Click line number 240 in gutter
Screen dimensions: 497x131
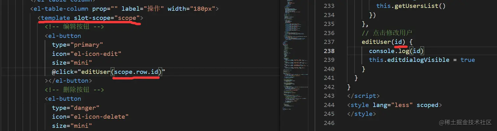coord(329,69)
